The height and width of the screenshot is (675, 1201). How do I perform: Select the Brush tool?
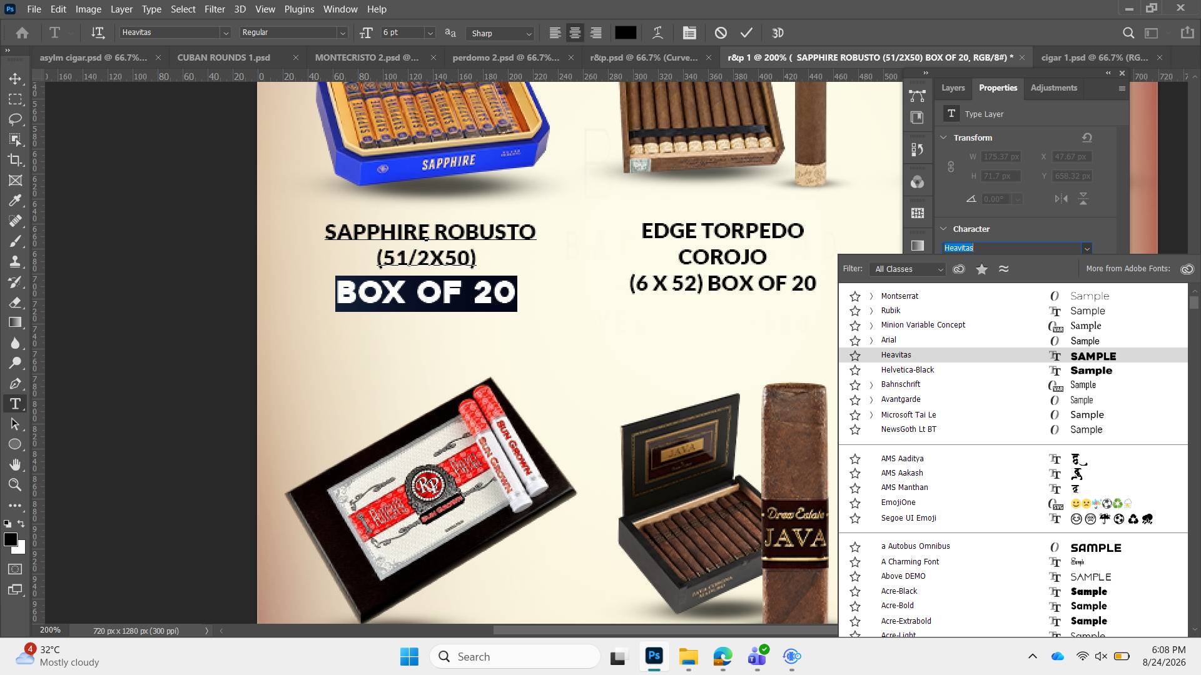pyautogui.click(x=15, y=241)
